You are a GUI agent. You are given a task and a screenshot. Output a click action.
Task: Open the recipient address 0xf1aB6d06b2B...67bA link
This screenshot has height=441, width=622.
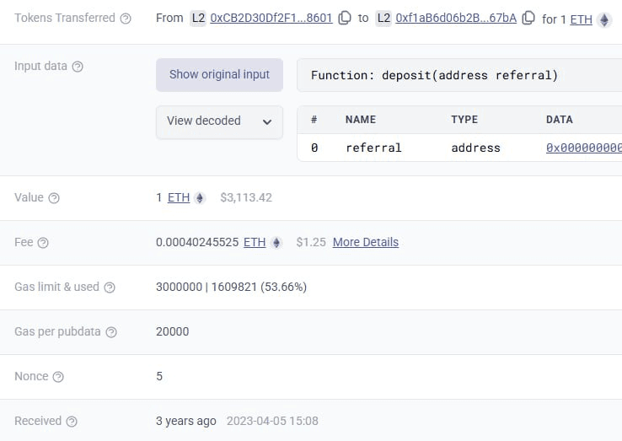click(456, 18)
